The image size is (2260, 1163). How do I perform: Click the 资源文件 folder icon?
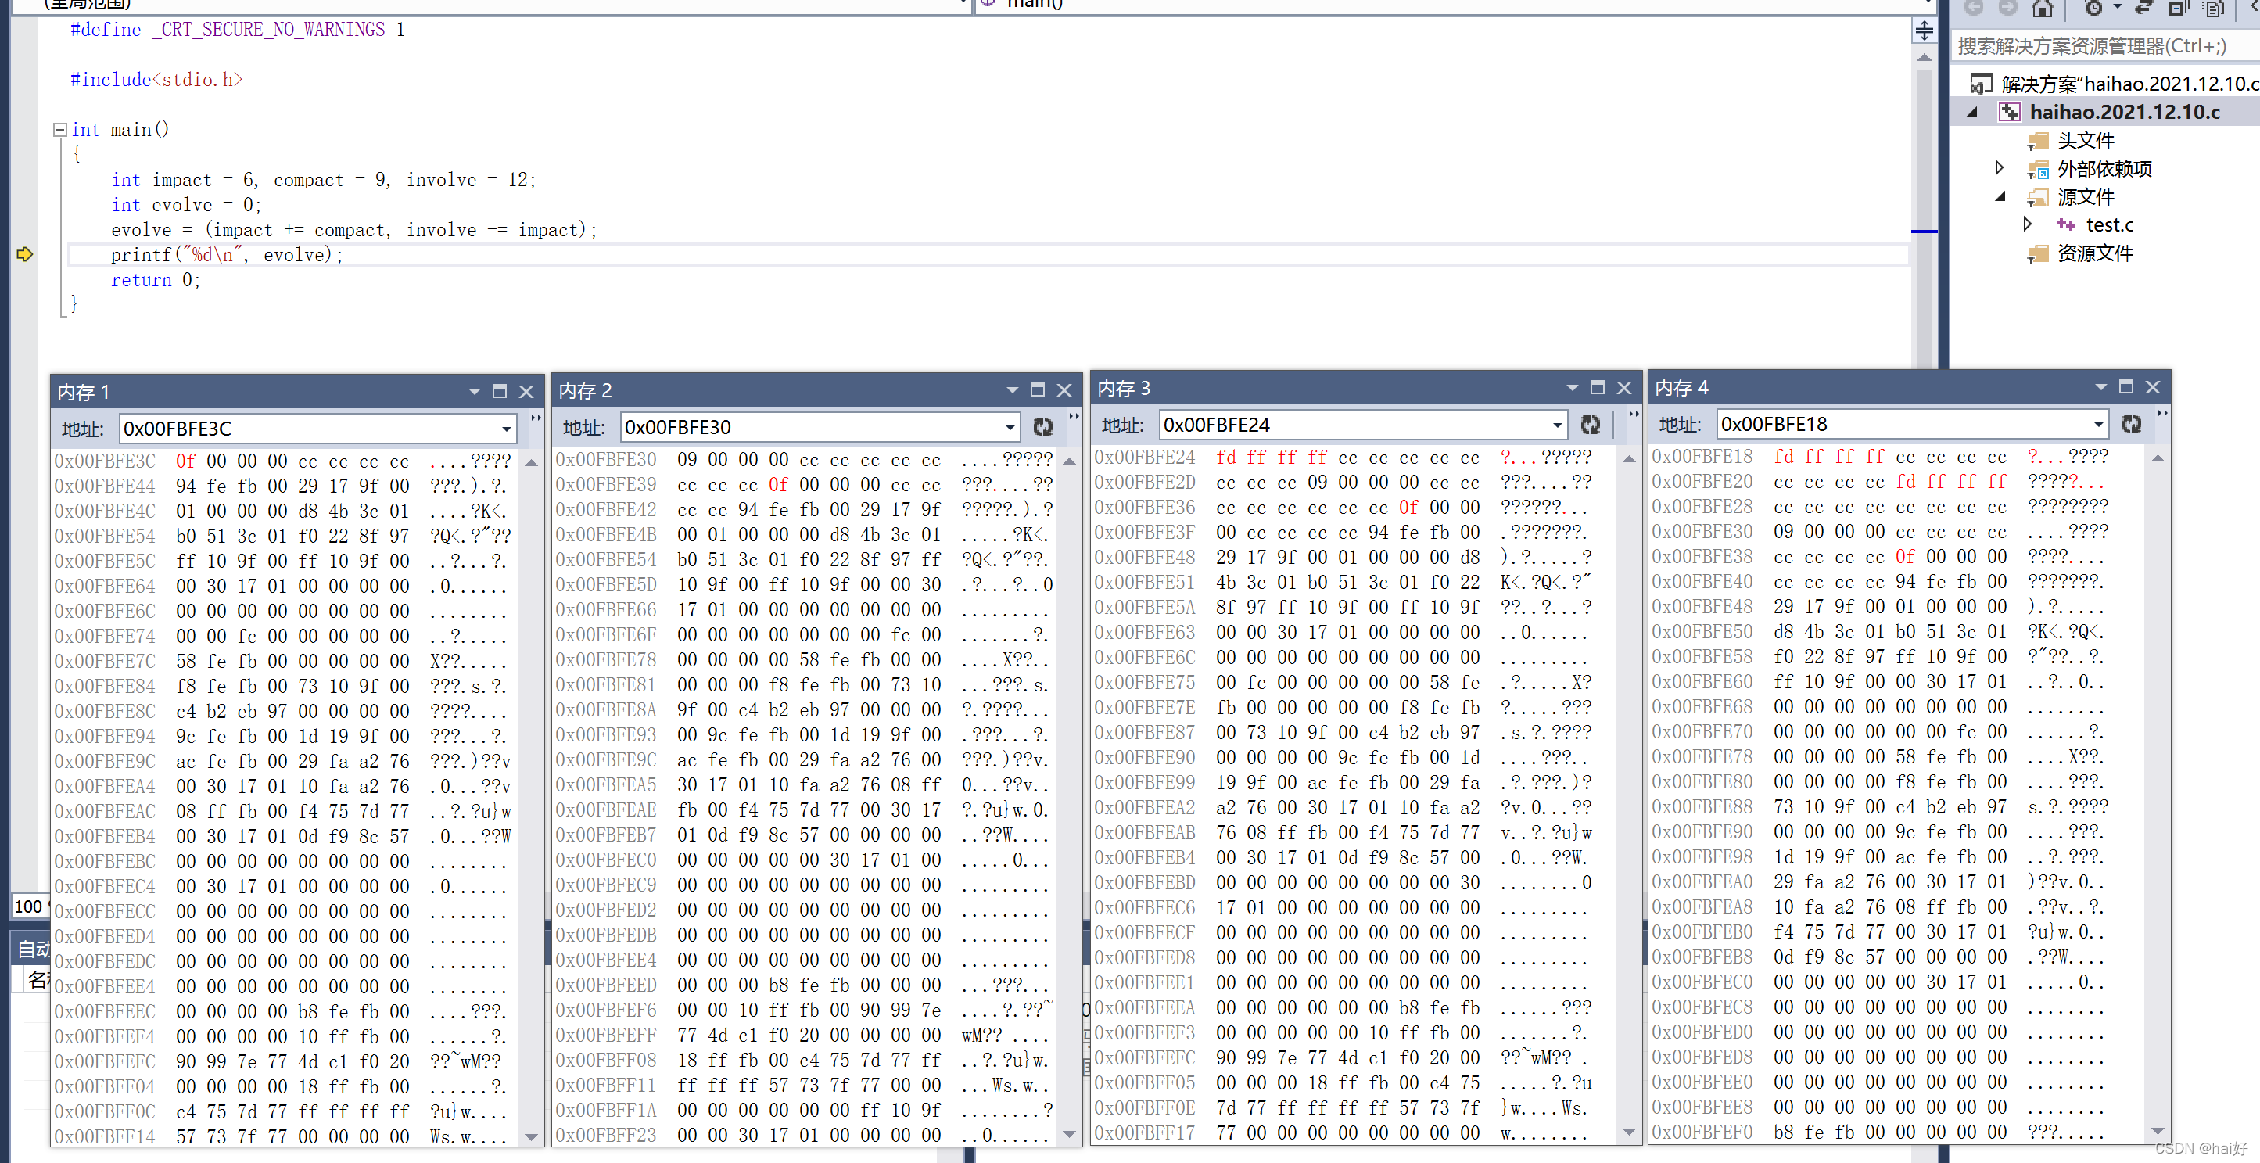tap(2037, 254)
